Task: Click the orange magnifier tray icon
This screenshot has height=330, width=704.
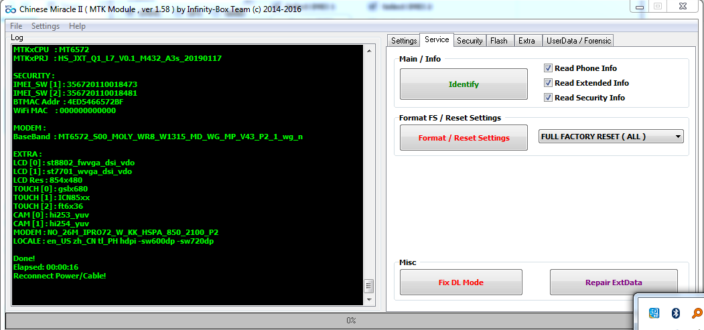Action: [x=697, y=313]
